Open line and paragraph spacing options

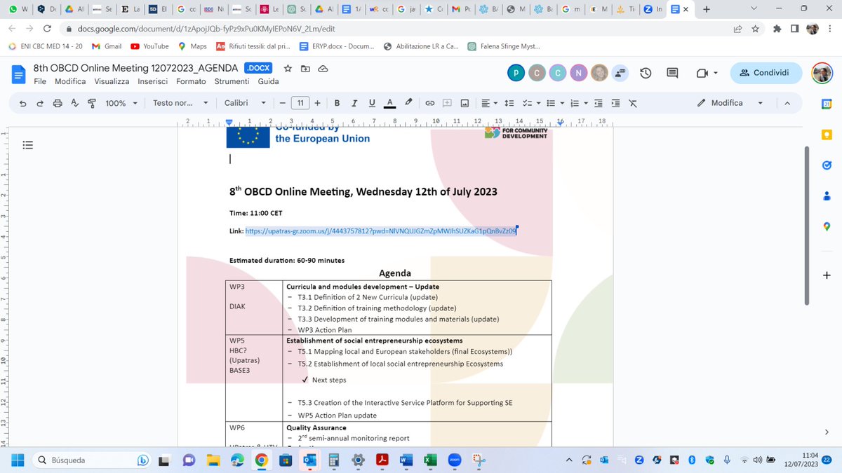tap(510, 103)
